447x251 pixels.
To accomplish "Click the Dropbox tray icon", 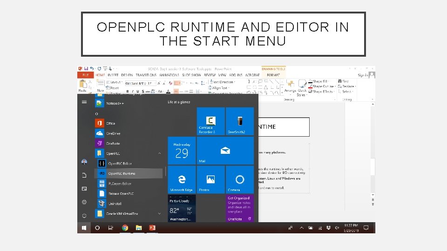I will (328, 228).
